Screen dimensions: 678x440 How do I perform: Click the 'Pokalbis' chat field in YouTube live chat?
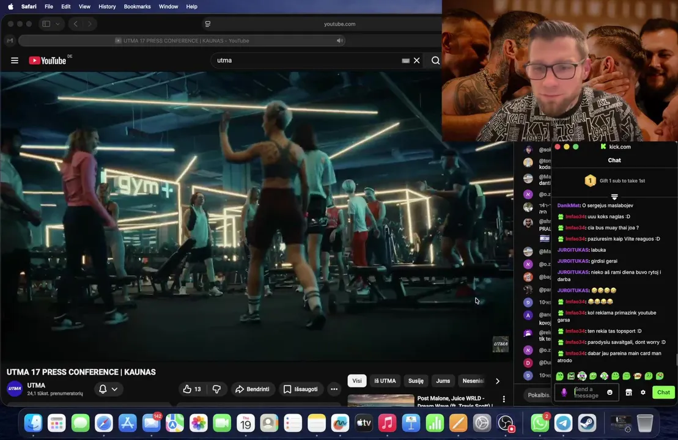[x=539, y=395]
